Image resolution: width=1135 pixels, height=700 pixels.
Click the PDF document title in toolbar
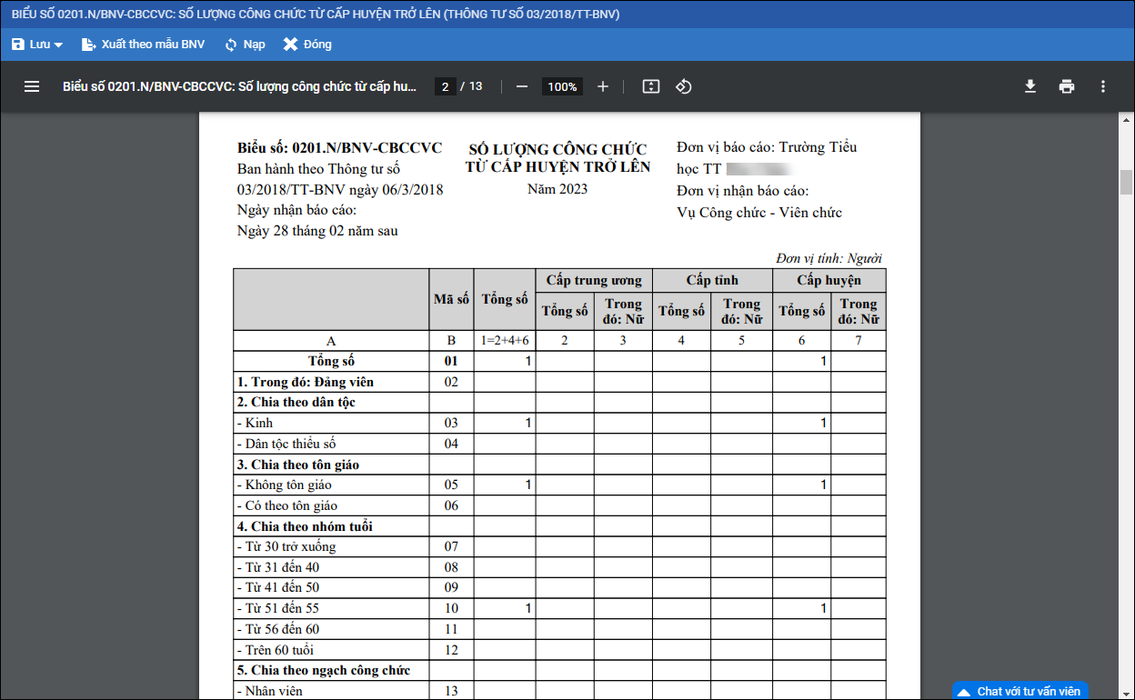point(239,86)
